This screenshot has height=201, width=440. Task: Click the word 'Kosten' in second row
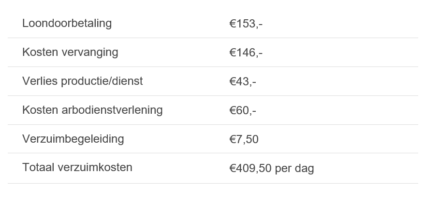coord(40,52)
